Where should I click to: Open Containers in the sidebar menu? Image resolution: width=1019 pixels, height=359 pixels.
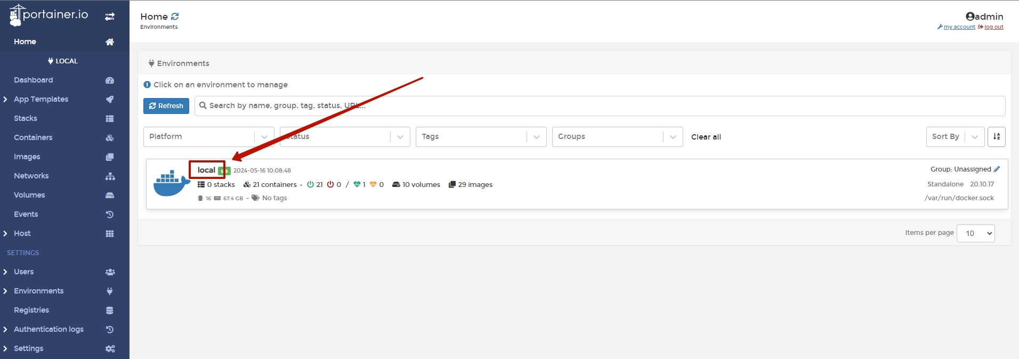click(33, 137)
